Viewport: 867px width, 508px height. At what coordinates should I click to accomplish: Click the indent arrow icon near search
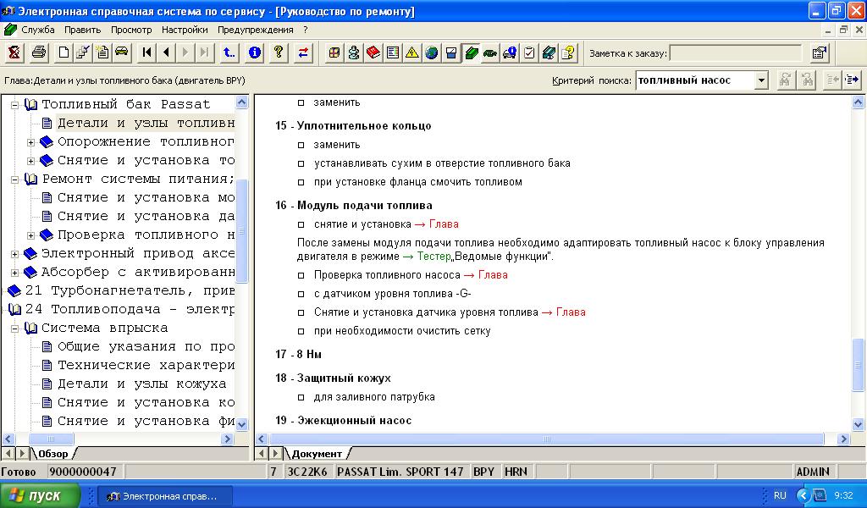point(852,80)
